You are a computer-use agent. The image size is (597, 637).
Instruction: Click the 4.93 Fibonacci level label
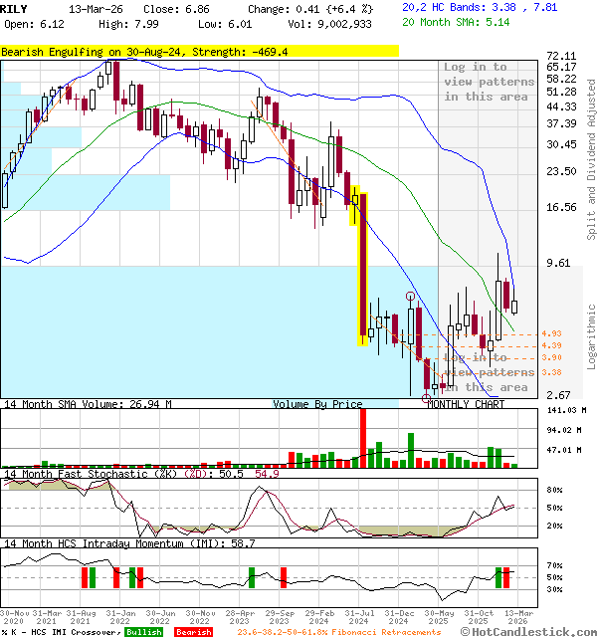point(551,333)
